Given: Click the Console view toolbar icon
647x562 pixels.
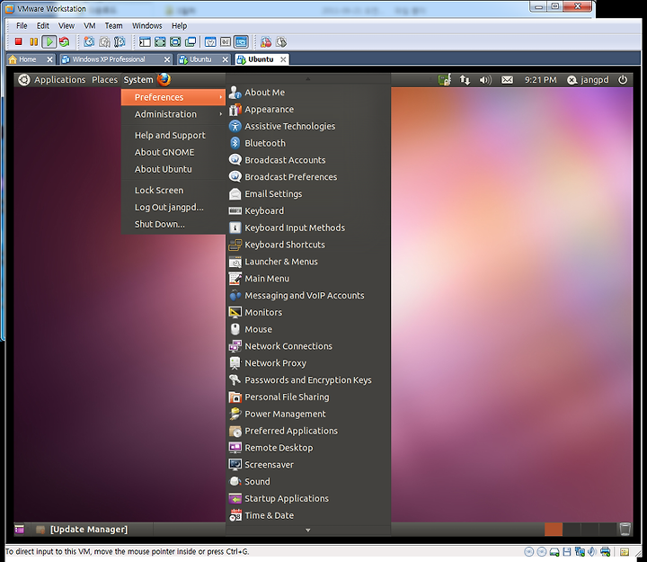Looking at the screenshot, I should [241, 41].
